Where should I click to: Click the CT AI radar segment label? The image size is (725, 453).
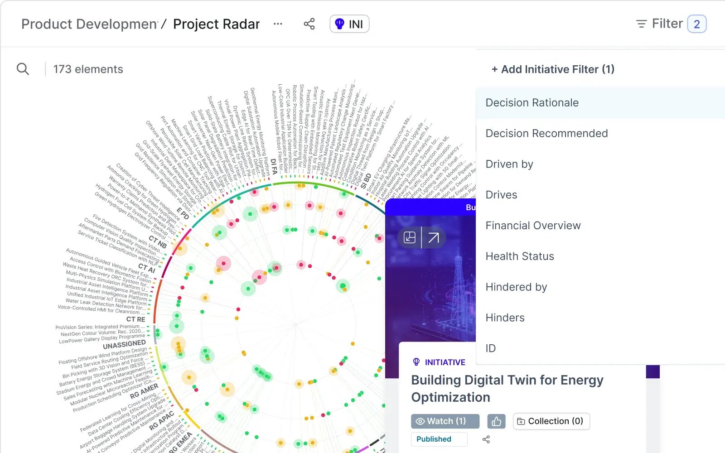147,269
